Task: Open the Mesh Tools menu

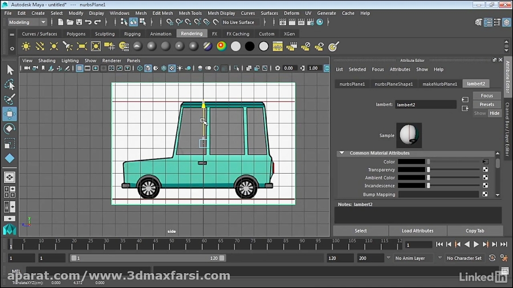Action: click(190, 13)
